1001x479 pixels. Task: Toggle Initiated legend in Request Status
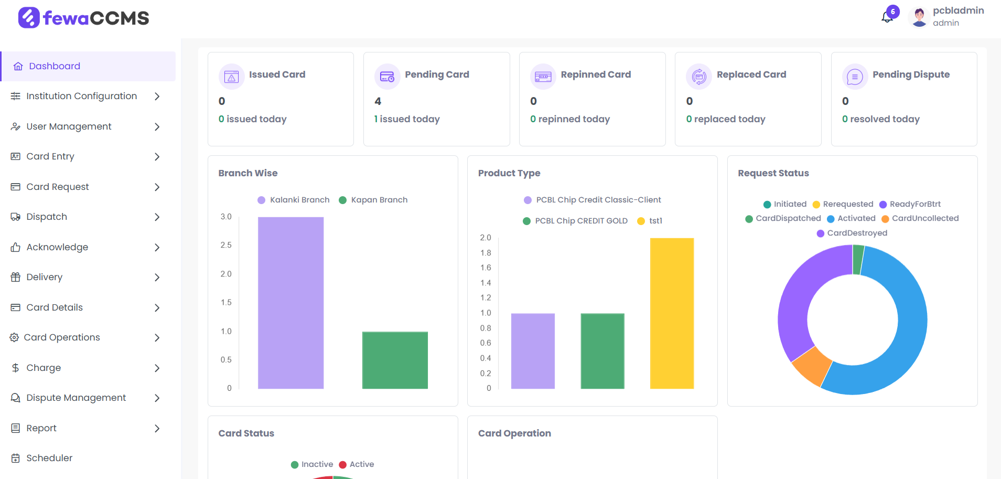785,204
